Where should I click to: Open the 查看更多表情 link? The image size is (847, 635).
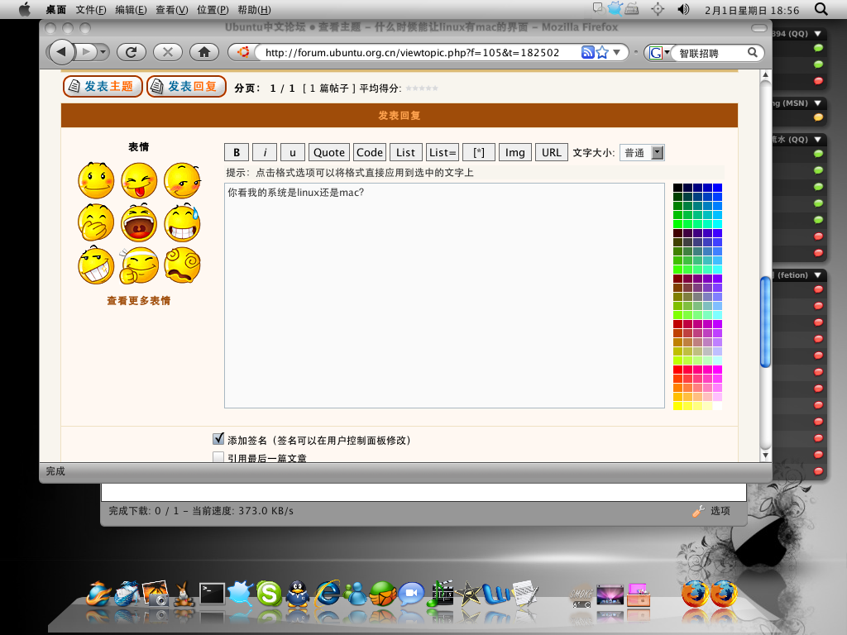[x=139, y=301]
